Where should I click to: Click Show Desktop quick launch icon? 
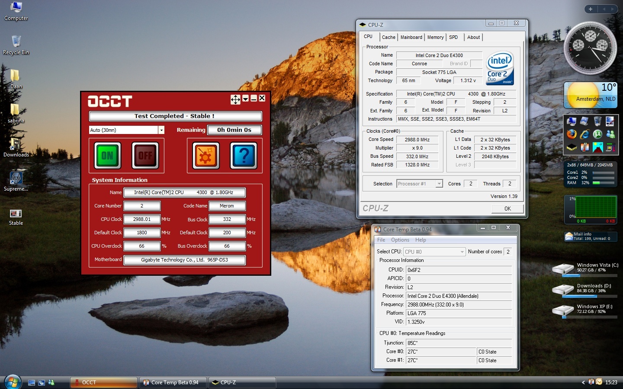coord(32,383)
